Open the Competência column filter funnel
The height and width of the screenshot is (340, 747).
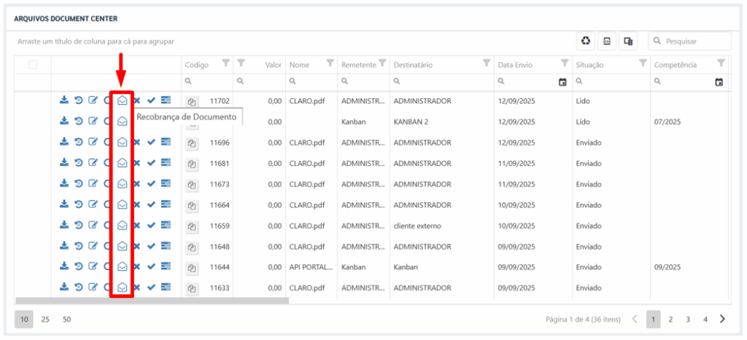(x=721, y=63)
